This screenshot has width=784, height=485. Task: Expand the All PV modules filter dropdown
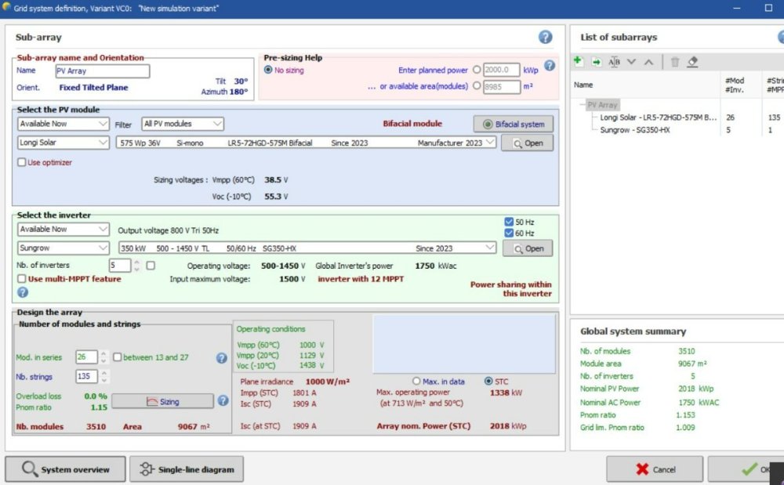click(x=183, y=124)
